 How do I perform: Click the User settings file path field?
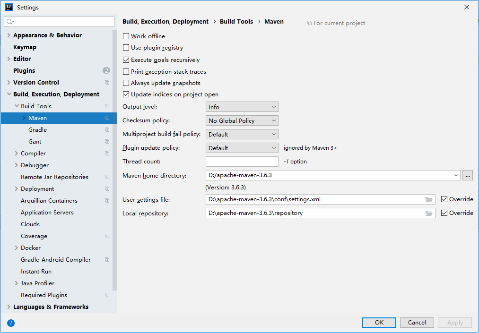pyautogui.click(x=321, y=199)
